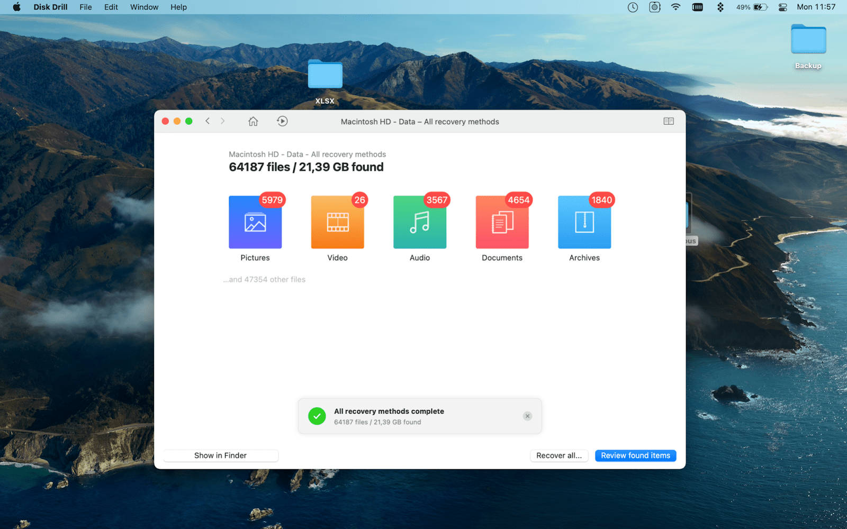The image size is (847, 529).
Task: Click the screenshot tool menu bar icon
Action: 655,7
